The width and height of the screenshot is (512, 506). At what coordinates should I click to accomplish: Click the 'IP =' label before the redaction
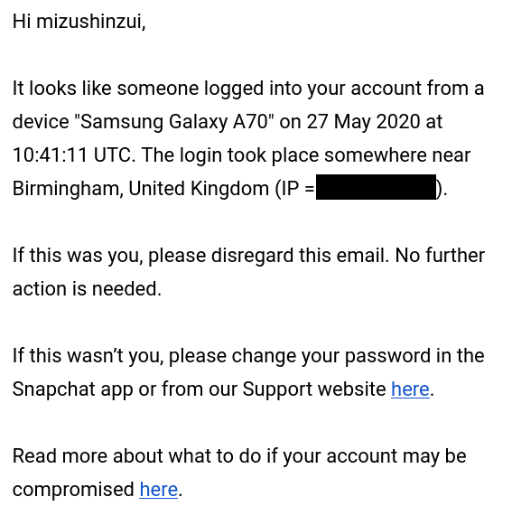295,189
